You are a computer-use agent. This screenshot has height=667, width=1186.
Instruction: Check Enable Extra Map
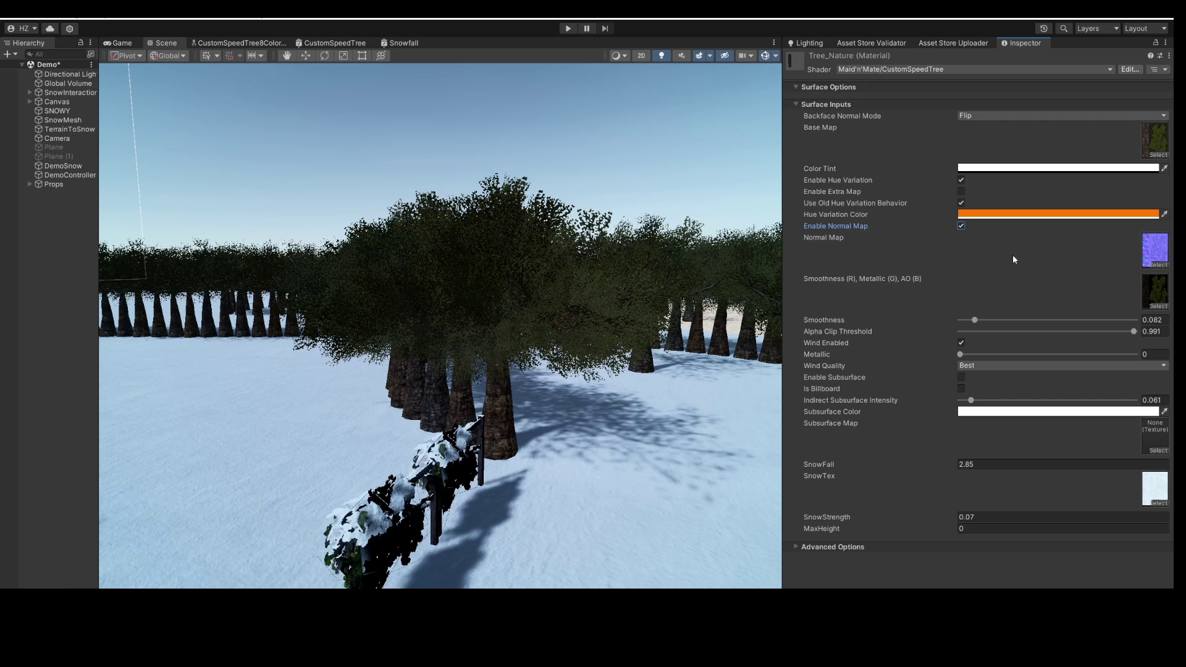(x=961, y=191)
